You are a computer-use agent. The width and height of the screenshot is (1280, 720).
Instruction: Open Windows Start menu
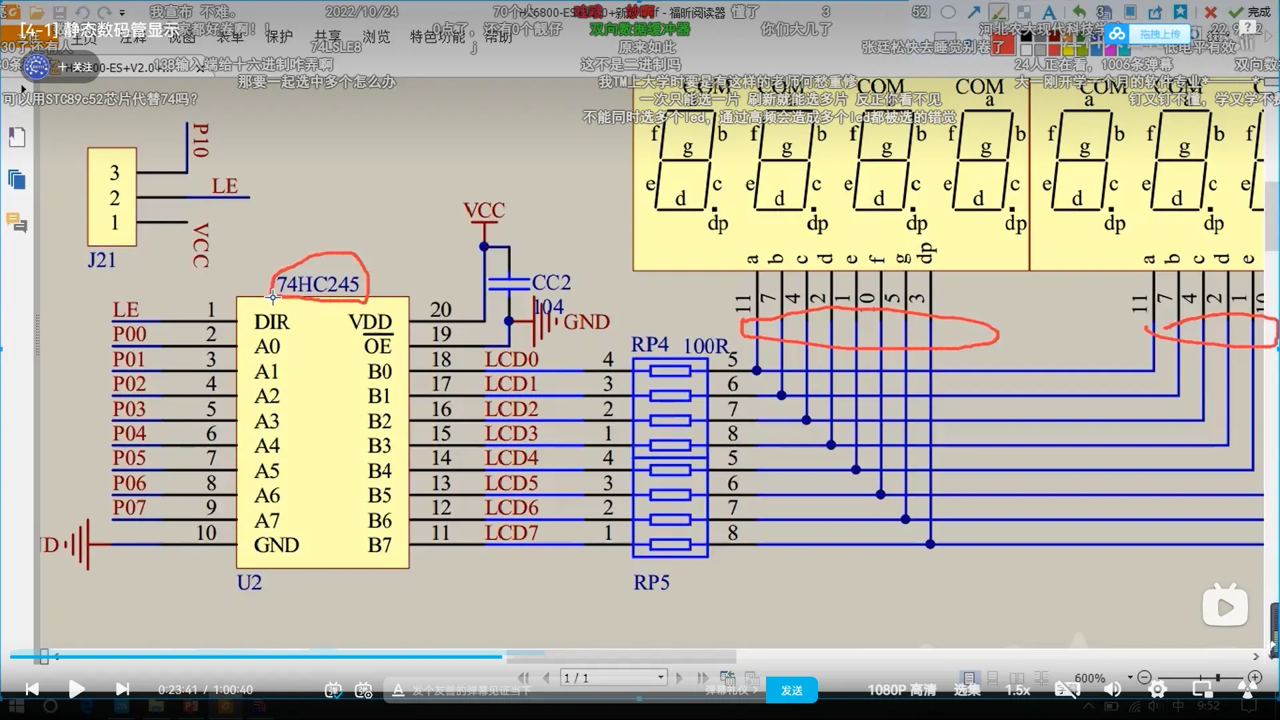(15, 707)
